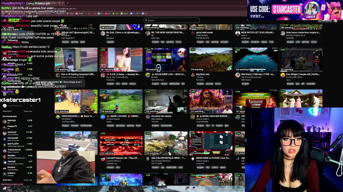Select the 'canadian' tag under No Pixel RP

point(311,84)
